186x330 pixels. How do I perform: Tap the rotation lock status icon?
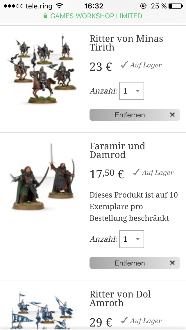click(x=143, y=6)
